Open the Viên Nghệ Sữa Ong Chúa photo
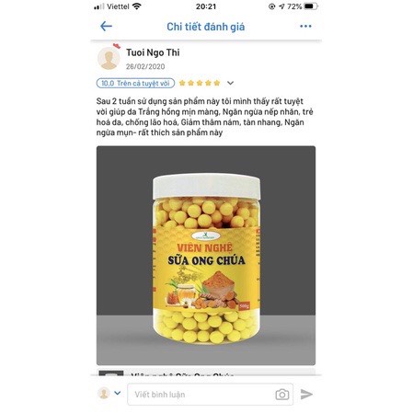 (206, 256)
